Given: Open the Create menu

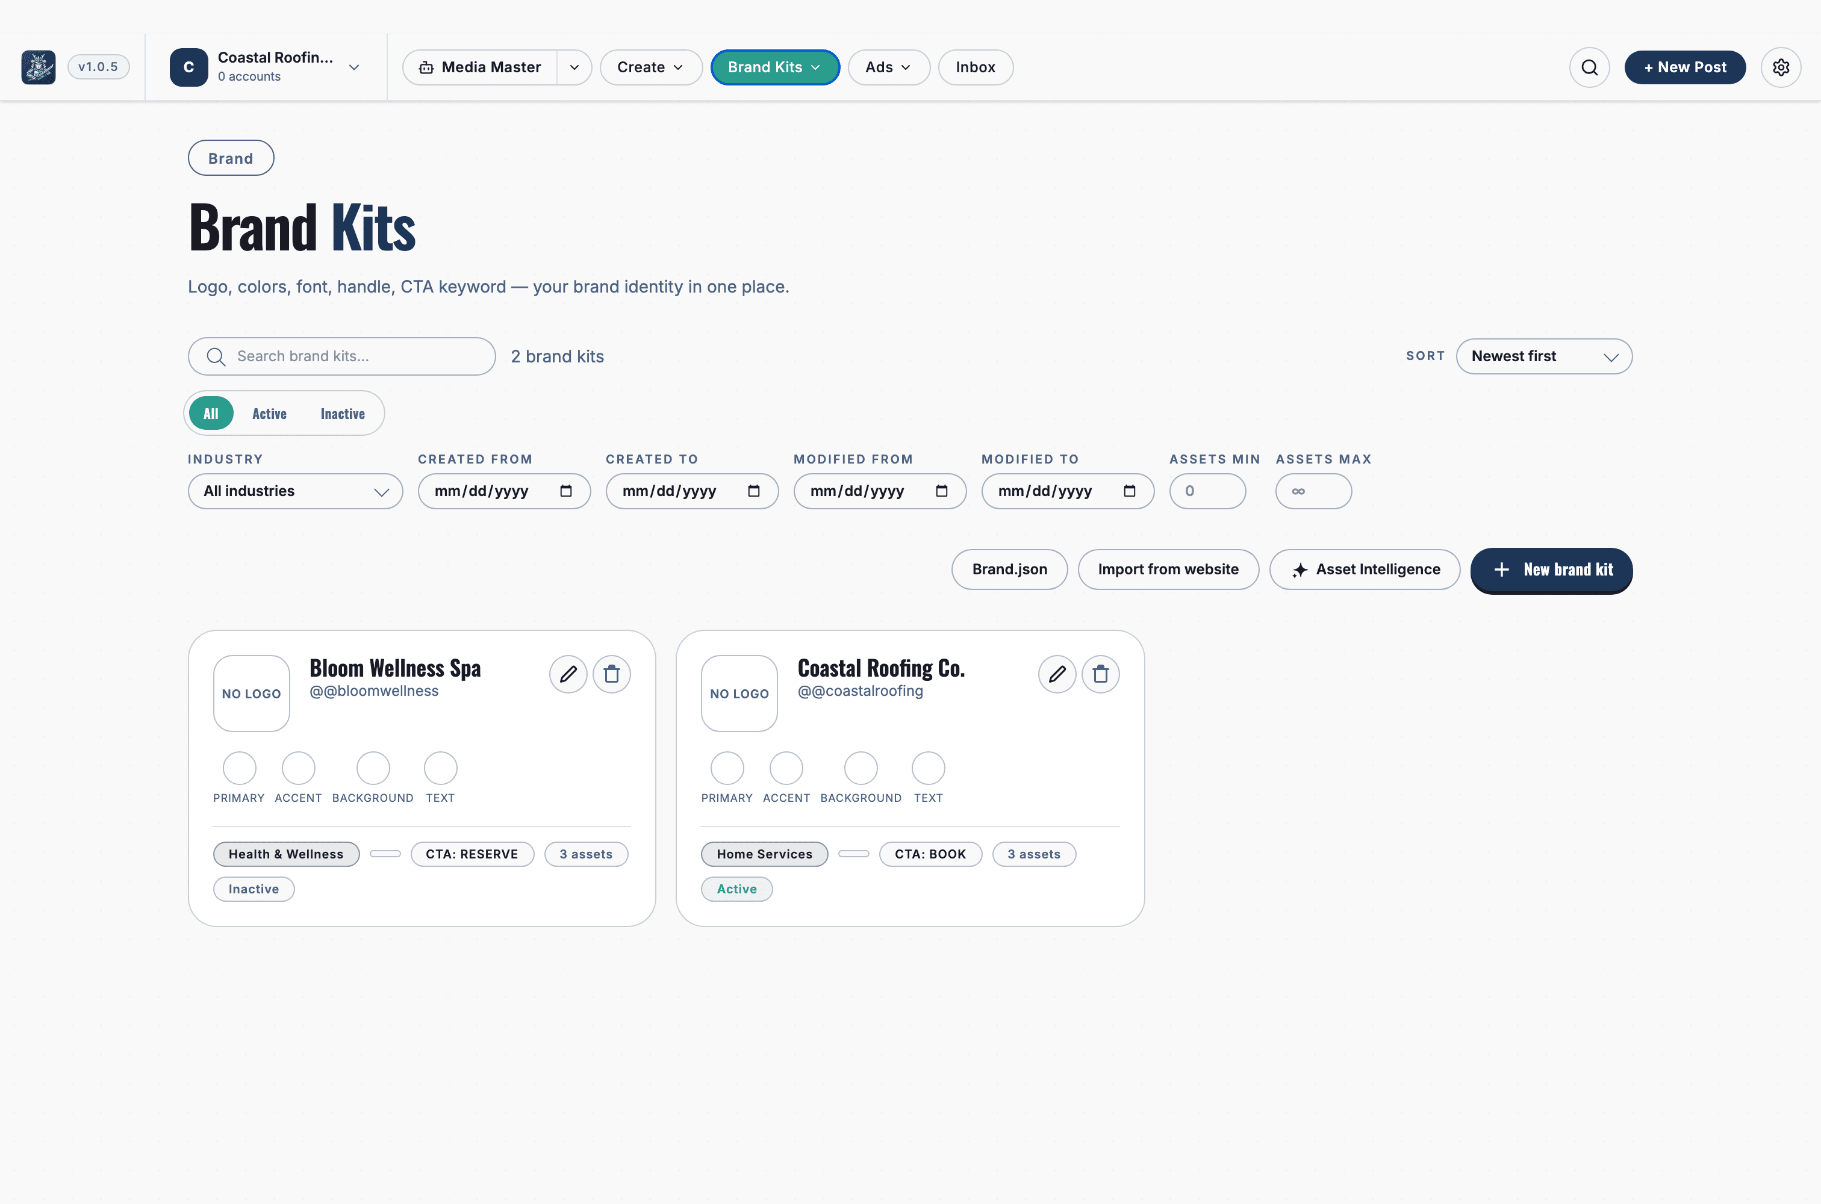Looking at the screenshot, I should point(650,67).
